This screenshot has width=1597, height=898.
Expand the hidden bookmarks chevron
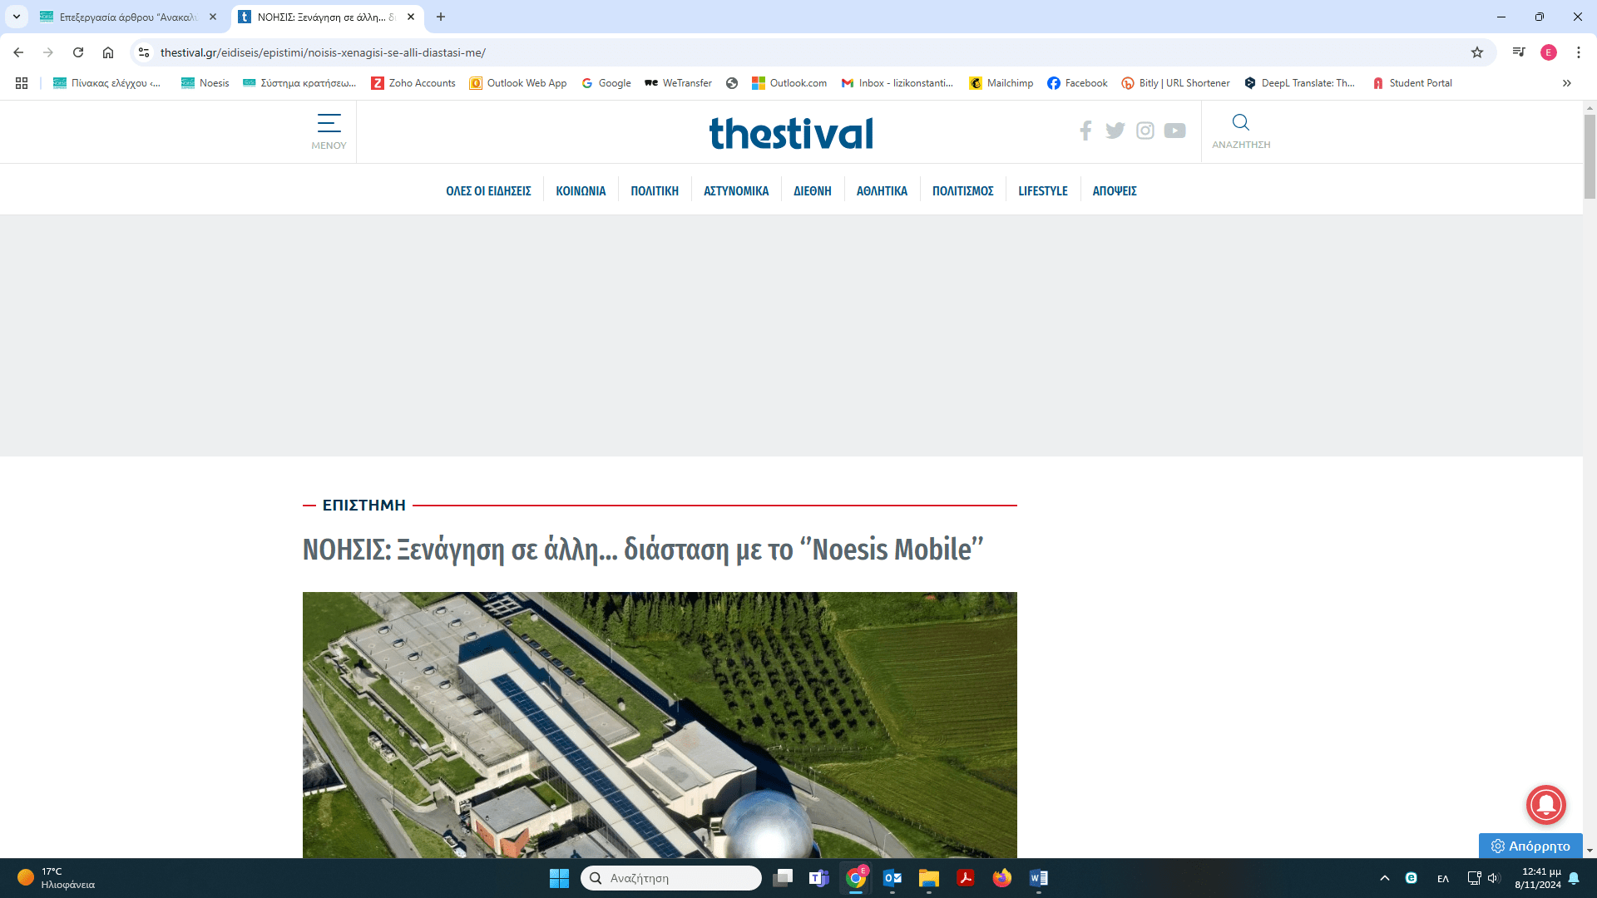pyautogui.click(x=1567, y=83)
